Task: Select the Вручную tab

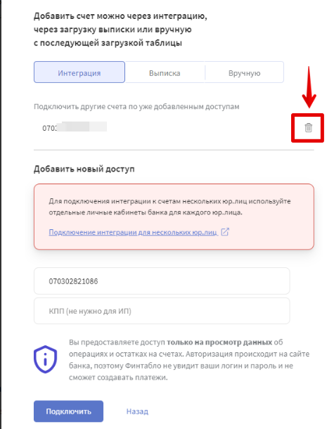Action: coord(244,72)
